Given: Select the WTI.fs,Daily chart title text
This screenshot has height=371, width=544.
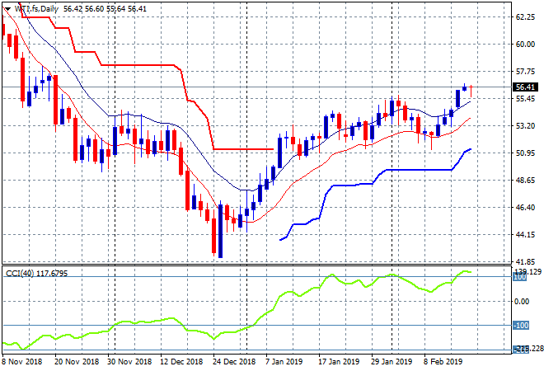Looking at the screenshot, I should coord(36,9).
